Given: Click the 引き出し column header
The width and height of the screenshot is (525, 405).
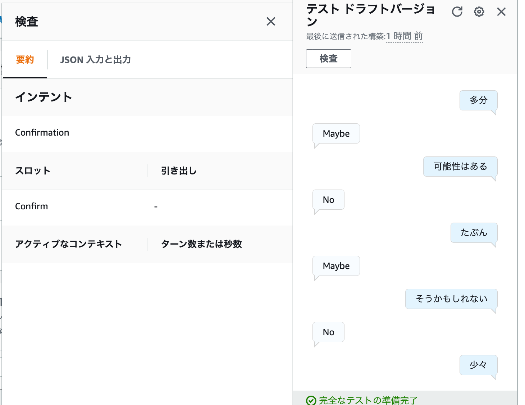Looking at the screenshot, I should pos(179,171).
